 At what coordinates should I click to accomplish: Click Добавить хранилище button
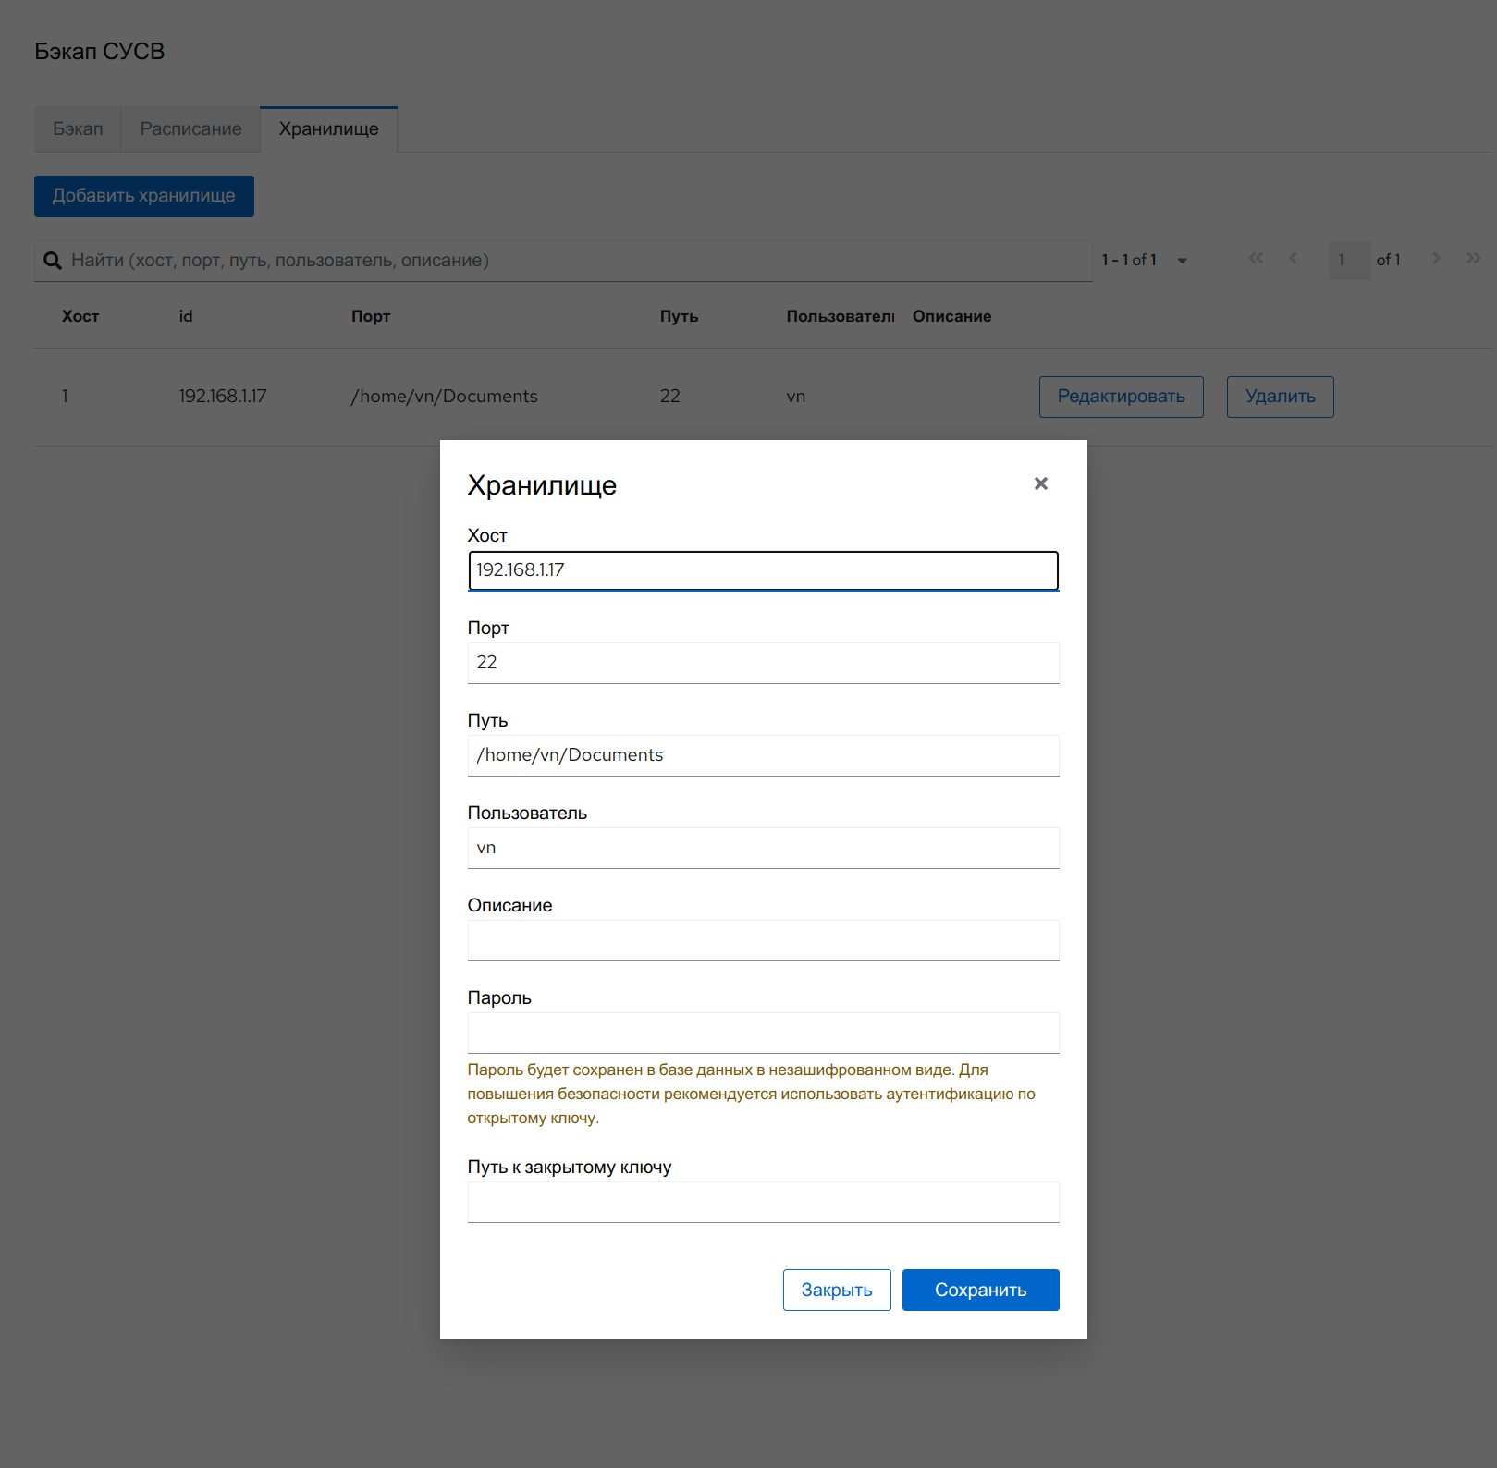[144, 196]
